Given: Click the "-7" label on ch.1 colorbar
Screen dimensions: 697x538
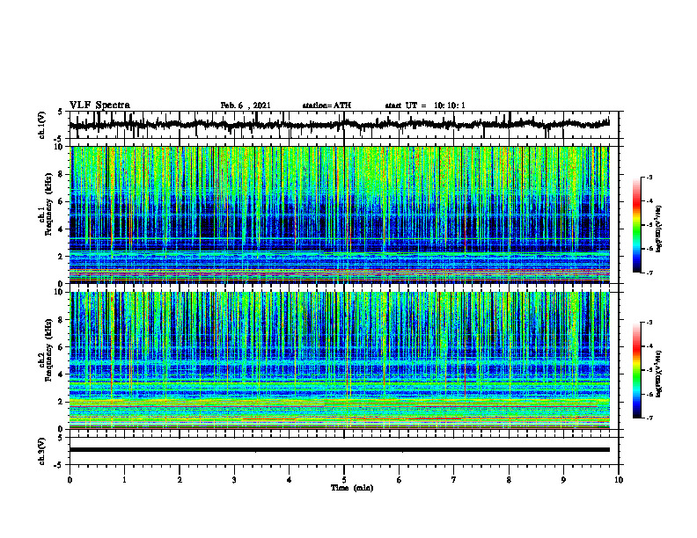Looking at the screenshot, I should (649, 273).
